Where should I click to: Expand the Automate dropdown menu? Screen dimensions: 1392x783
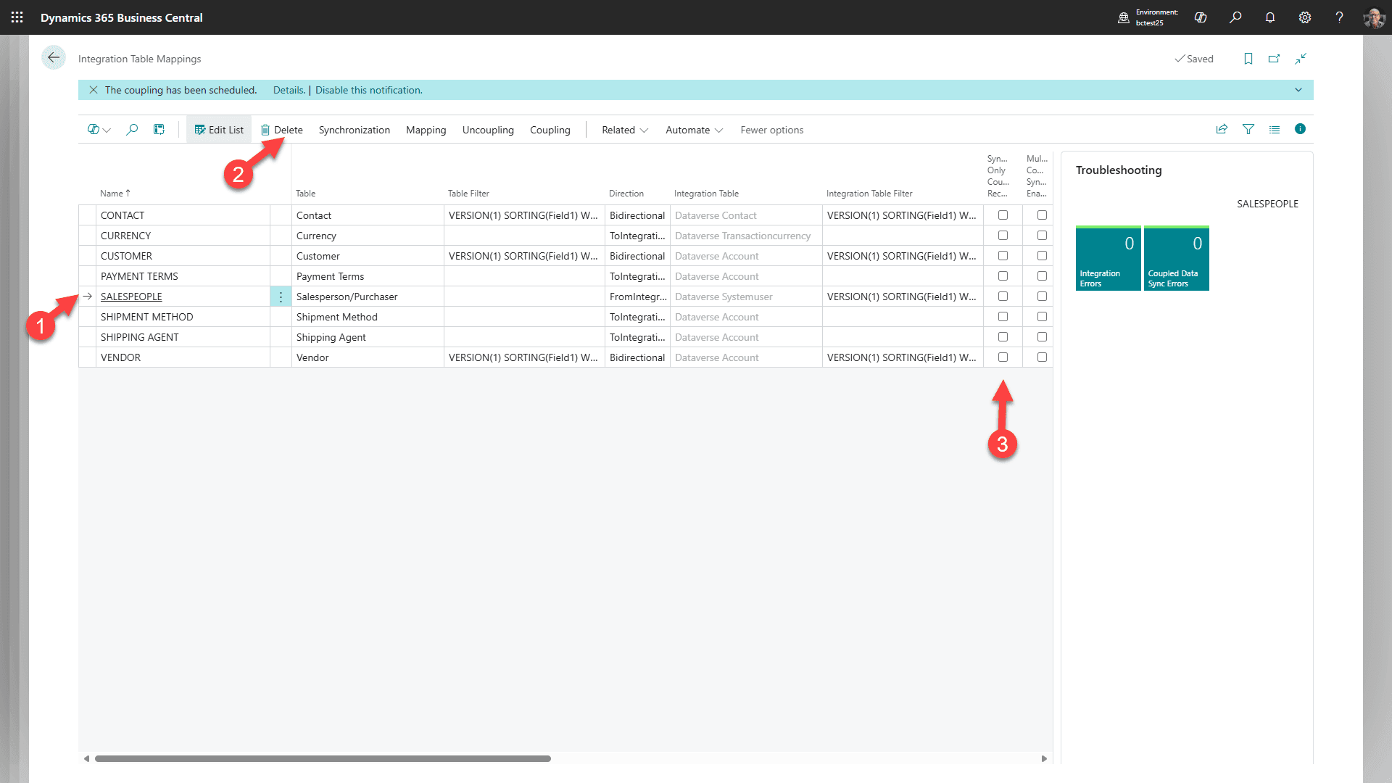point(694,130)
